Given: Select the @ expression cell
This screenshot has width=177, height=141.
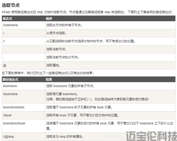Looking at the screenshot, I should [4, 65].
